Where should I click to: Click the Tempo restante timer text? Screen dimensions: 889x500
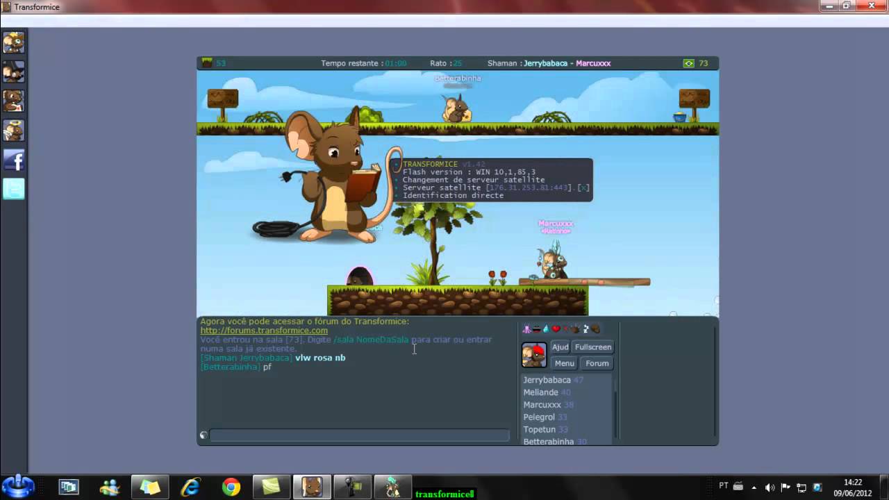point(363,63)
